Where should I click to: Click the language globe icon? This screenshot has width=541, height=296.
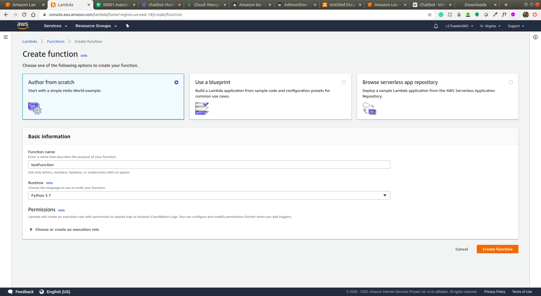[42, 292]
